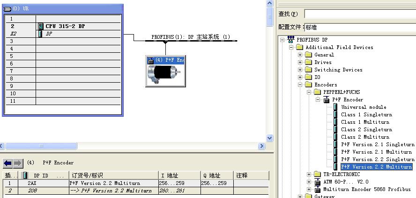Click the ATM 60-P device icon
The image size is (416, 198).
317,182
